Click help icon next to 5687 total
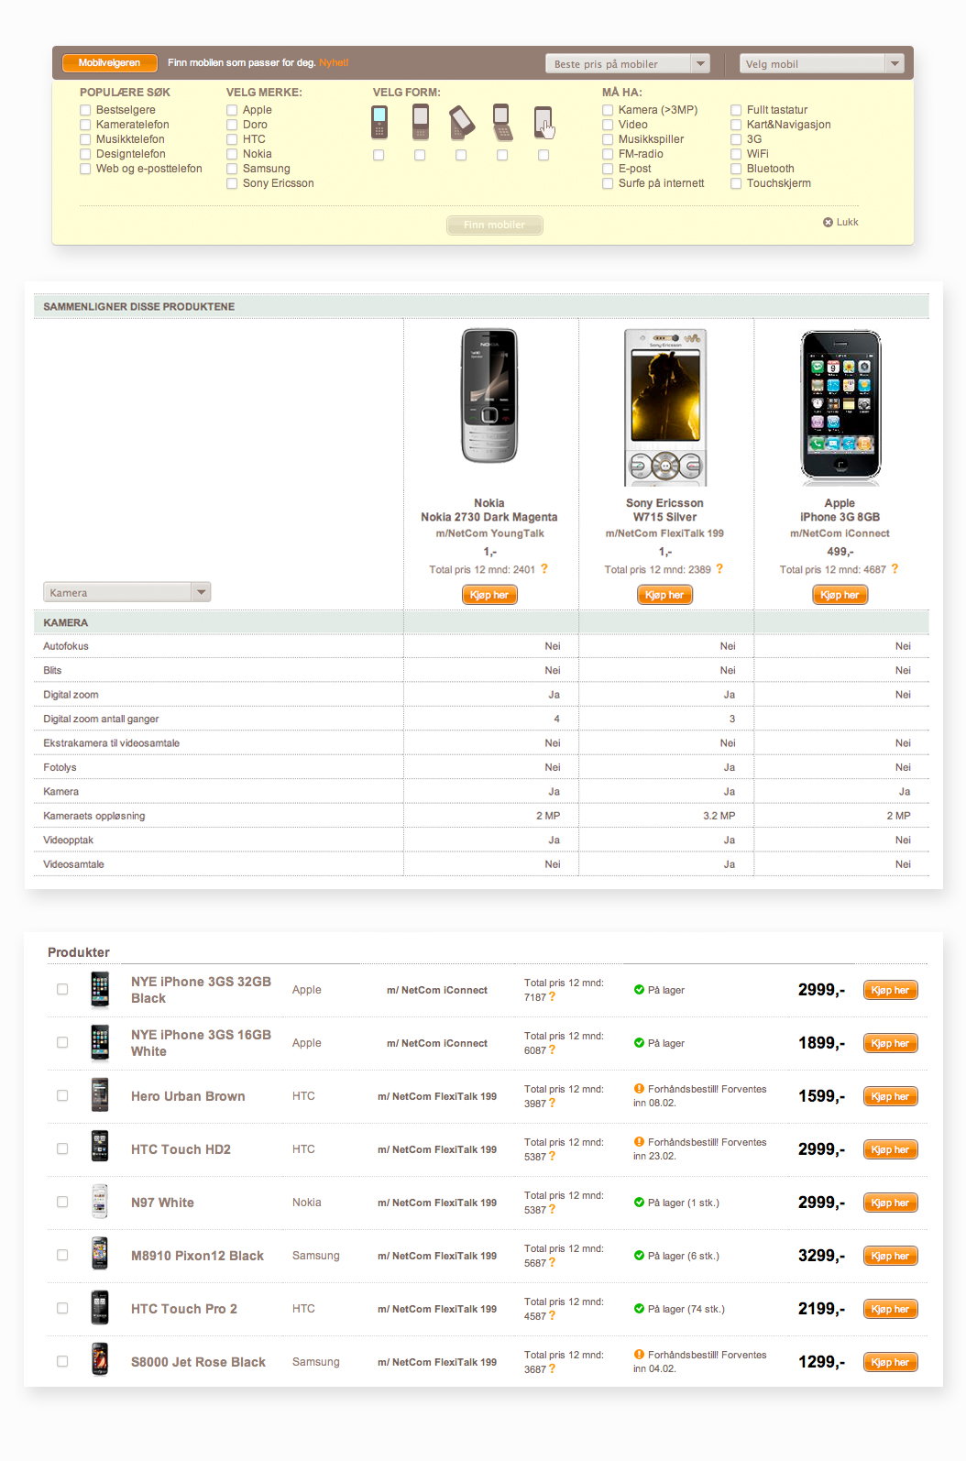Screen dimensions: 966x1461 552,1263
